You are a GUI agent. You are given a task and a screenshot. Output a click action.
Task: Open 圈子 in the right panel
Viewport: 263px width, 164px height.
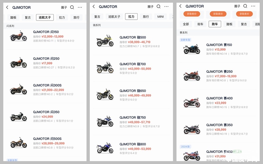pyautogui.click(x=237, y=6)
